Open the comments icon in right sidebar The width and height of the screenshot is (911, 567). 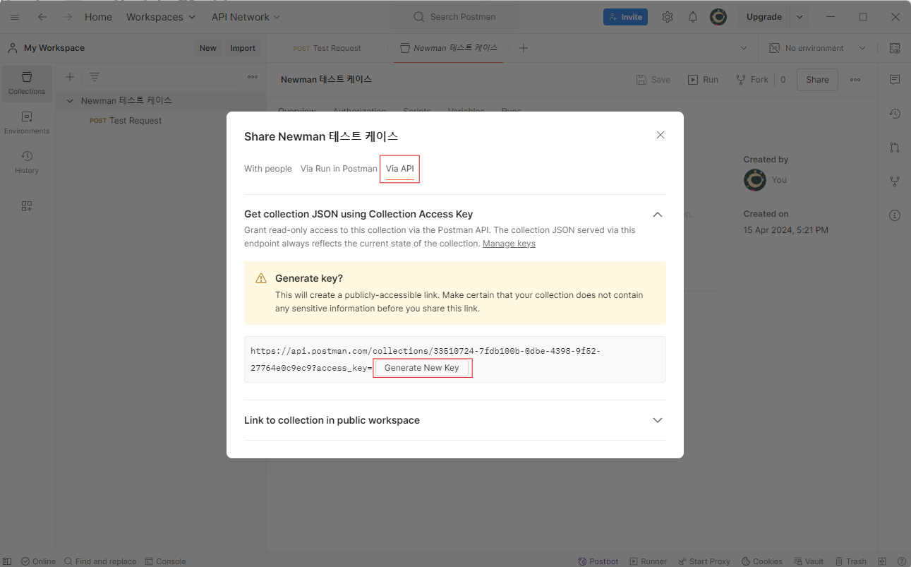pos(895,80)
